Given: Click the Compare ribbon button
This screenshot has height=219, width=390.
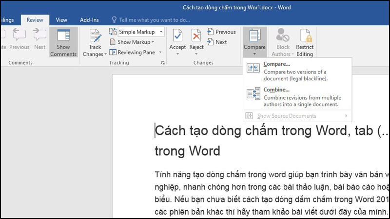Looking at the screenshot, I should tap(254, 42).
